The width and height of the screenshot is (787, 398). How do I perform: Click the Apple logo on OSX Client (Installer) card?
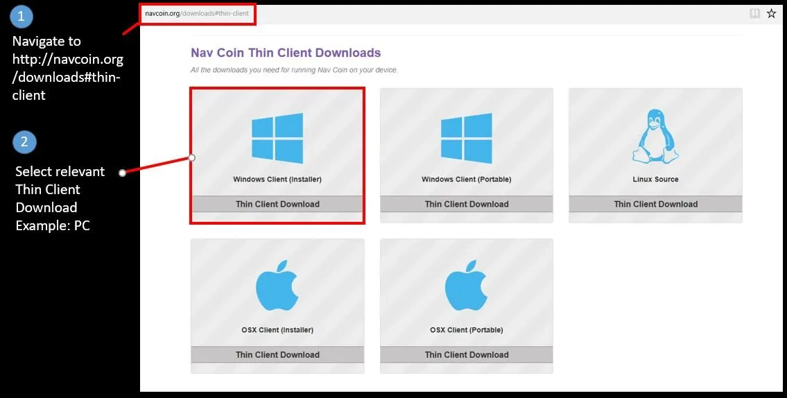click(277, 286)
